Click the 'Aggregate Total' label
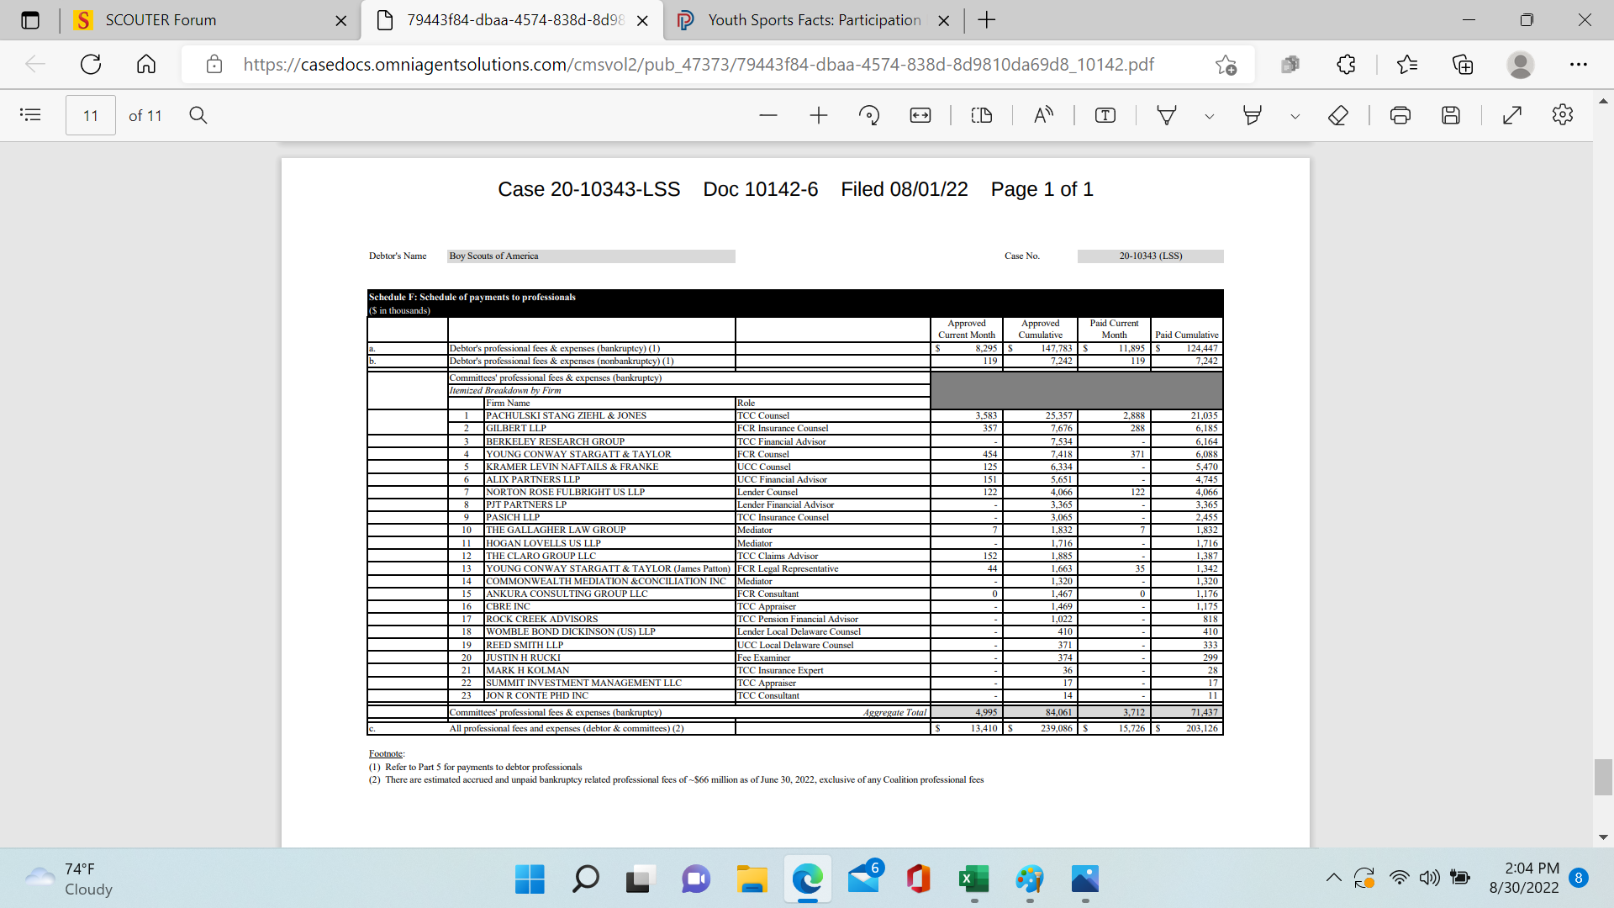Screen dimensions: 1614x908 coord(894,712)
